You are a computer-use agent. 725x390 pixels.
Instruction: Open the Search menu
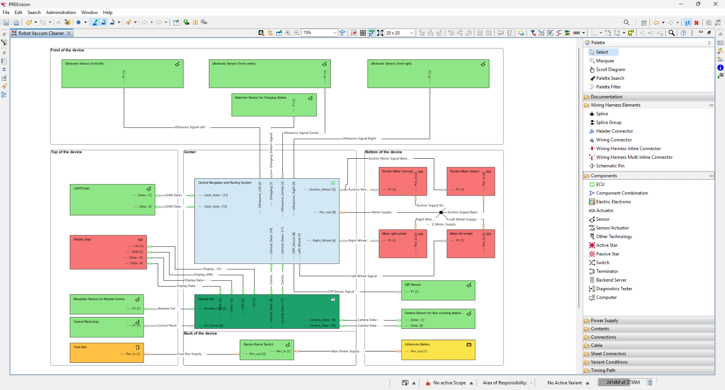pyautogui.click(x=34, y=12)
